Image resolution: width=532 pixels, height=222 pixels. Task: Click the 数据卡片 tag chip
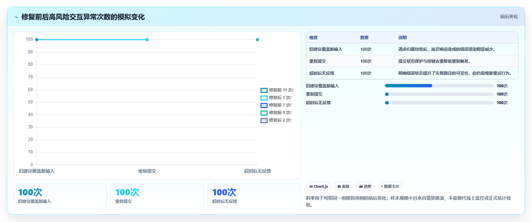point(390,186)
